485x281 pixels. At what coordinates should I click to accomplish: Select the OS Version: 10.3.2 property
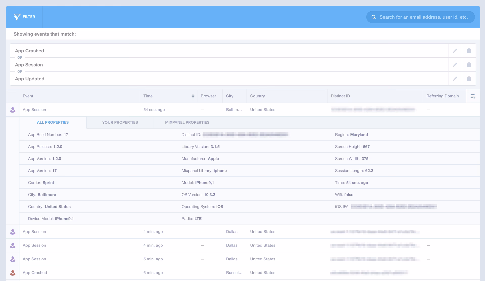(x=198, y=195)
